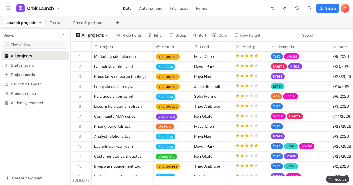This screenshot has height=185, width=353.
Task: Switch to the Press & partners table
Action: (x=88, y=23)
